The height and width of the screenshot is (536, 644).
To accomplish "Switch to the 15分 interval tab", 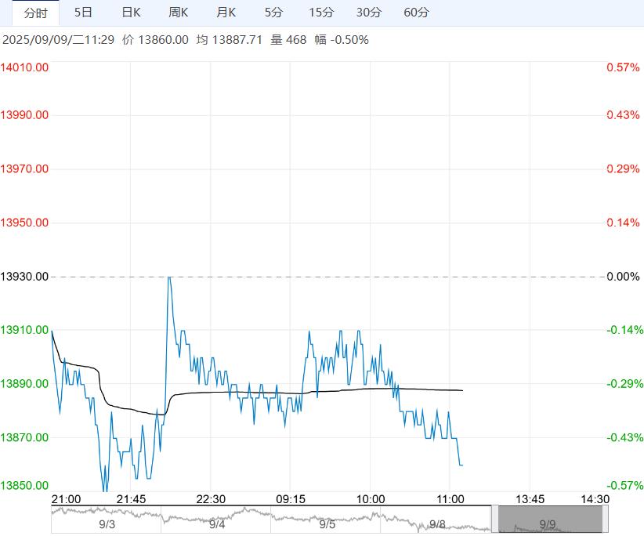I will tap(321, 13).
